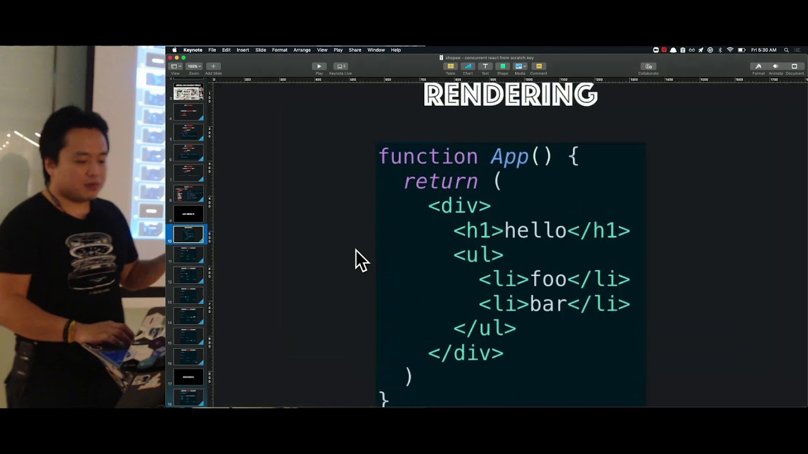The height and width of the screenshot is (454, 808).
Task: Click the '<h1>hello</h1>' code line
Action: click(542, 230)
